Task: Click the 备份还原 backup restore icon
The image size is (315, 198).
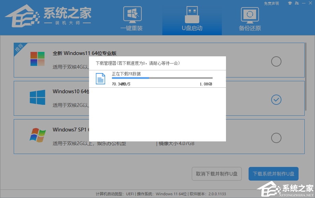Action: tap(250, 15)
